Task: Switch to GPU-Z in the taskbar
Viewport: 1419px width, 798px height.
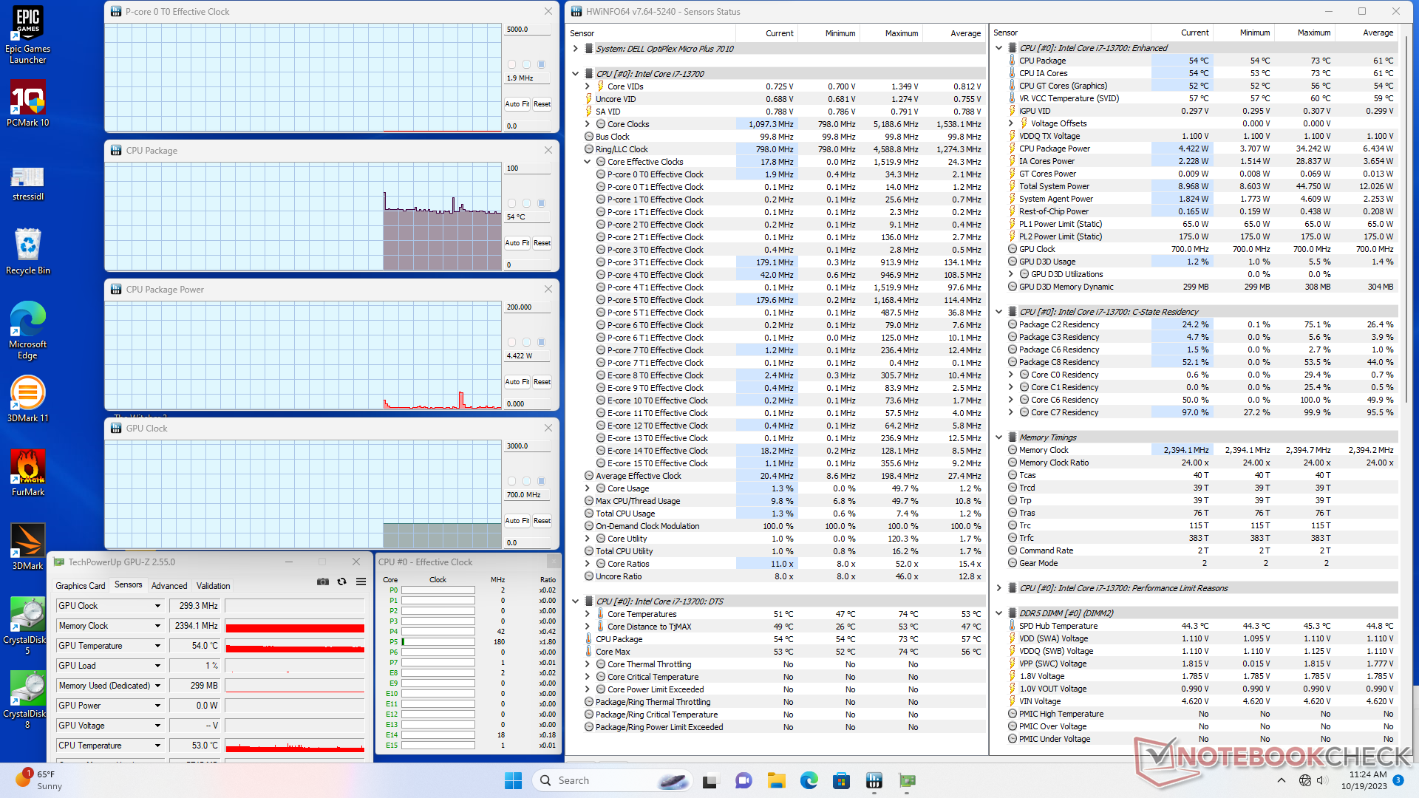Action: [x=907, y=780]
